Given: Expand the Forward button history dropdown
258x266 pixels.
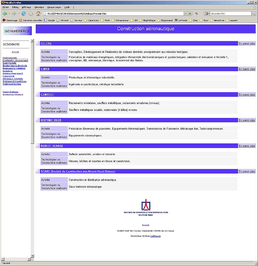Looking at the screenshot, I should [x=19, y=14].
